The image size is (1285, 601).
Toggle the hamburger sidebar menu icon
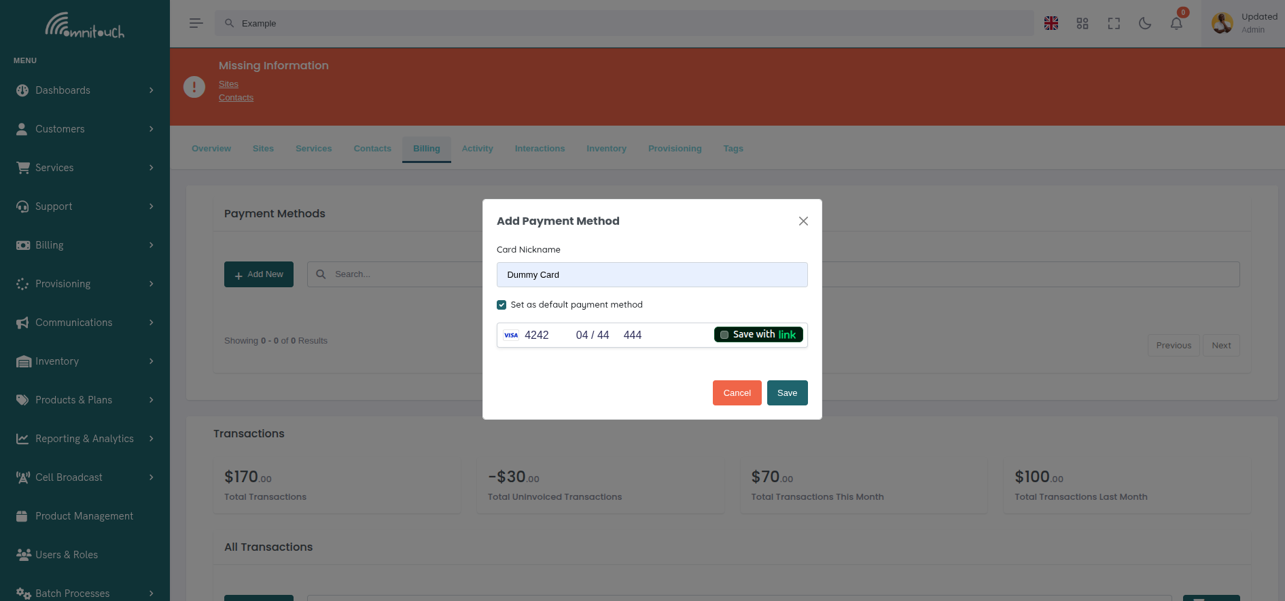click(x=196, y=23)
